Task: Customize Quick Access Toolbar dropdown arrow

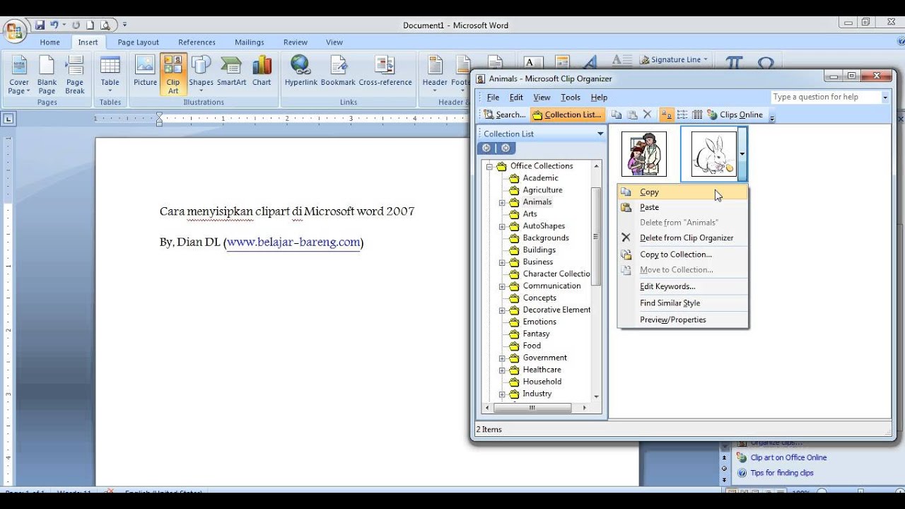Action: pos(124,25)
